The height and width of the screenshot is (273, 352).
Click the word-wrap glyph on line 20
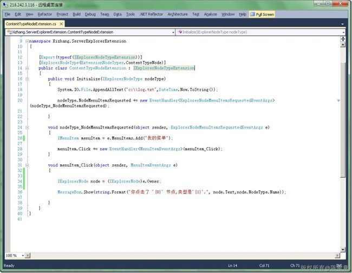tap(338, 101)
